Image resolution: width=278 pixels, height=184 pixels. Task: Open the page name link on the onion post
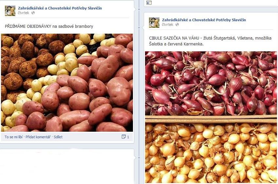tap(204, 20)
